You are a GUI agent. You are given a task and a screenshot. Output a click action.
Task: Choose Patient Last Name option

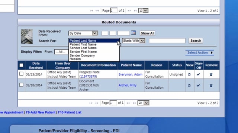coord(94,41)
